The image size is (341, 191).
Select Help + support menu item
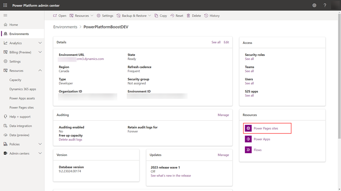(x=20, y=117)
